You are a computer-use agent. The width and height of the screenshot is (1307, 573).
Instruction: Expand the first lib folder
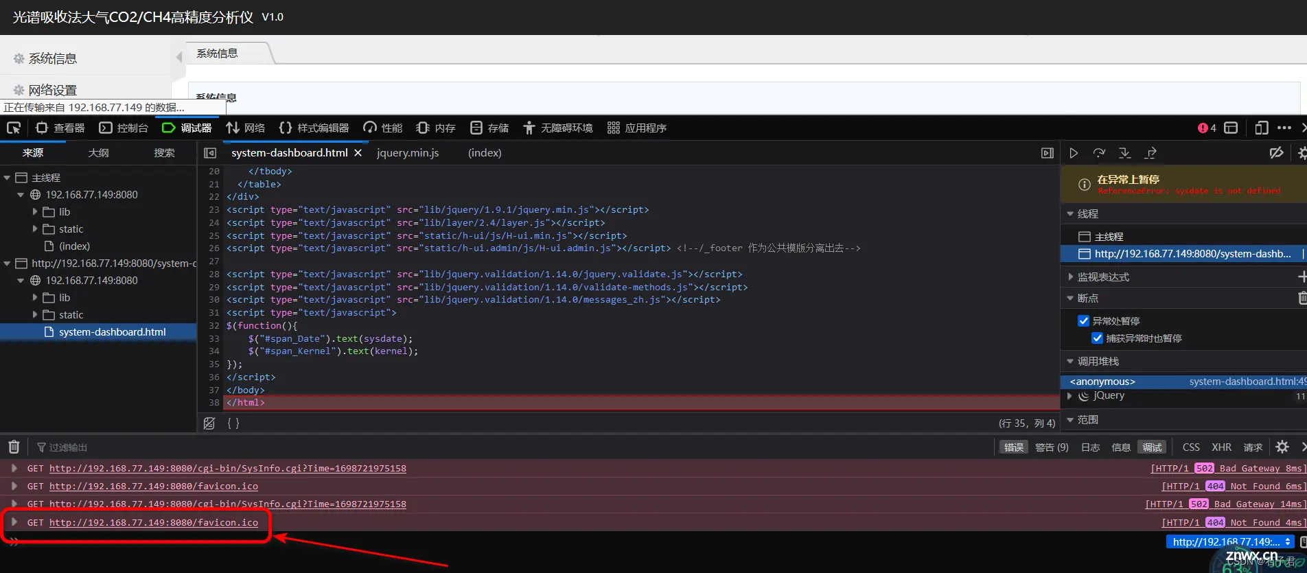(35, 212)
